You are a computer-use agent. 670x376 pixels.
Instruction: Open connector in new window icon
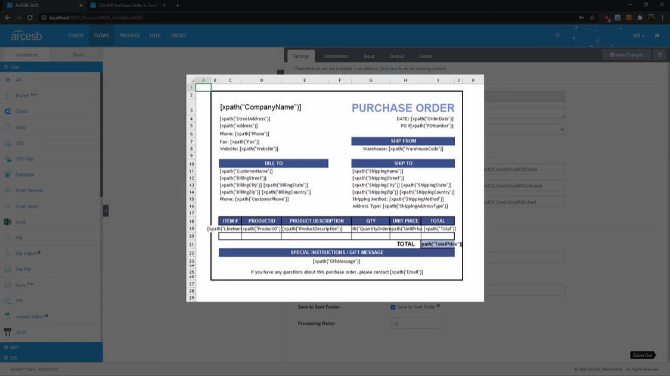tap(659, 55)
